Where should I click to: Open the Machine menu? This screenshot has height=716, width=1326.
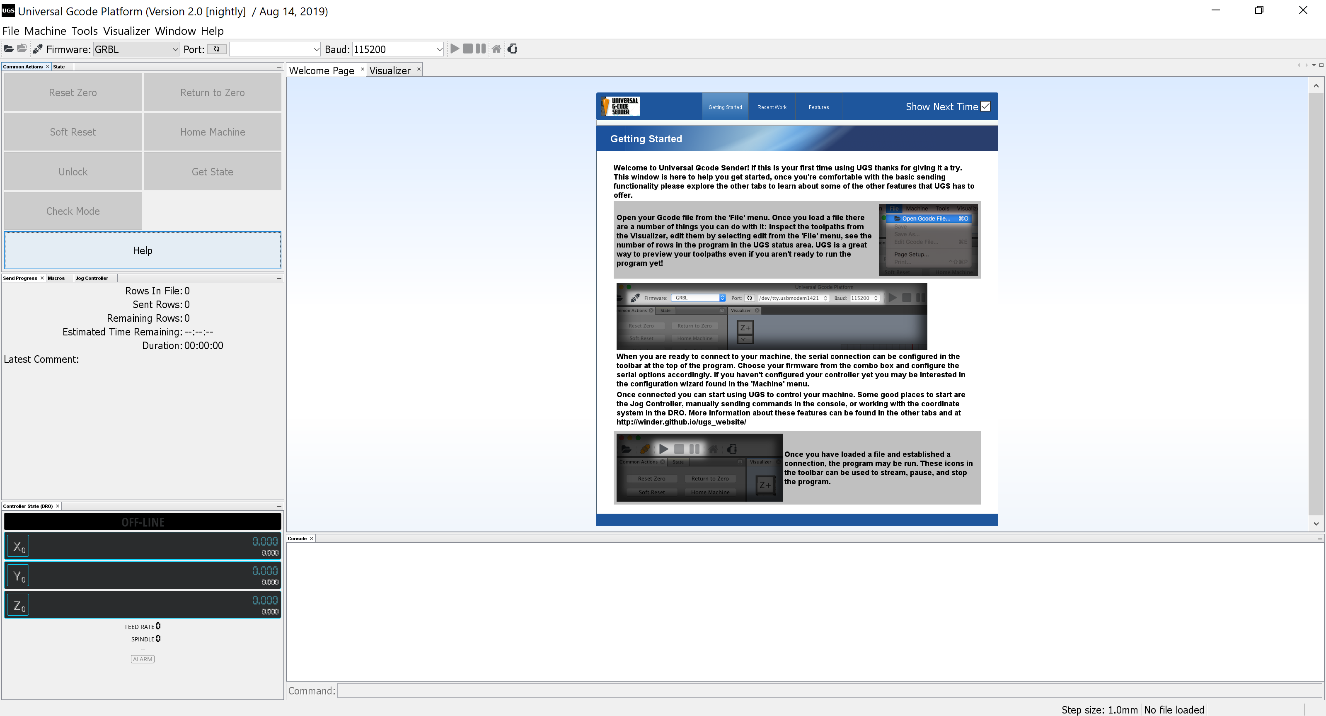(45, 31)
